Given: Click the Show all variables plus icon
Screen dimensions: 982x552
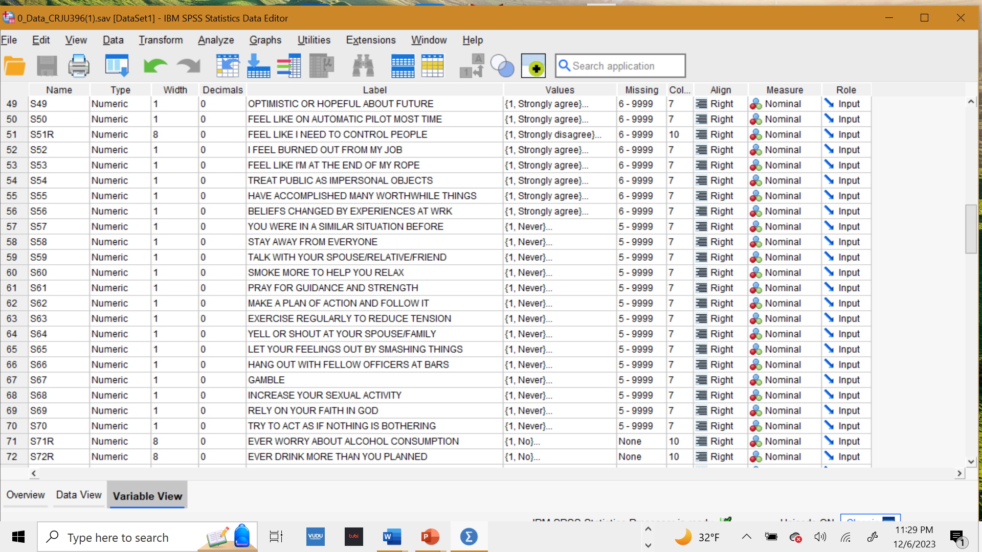Looking at the screenshot, I should click(x=533, y=66).
